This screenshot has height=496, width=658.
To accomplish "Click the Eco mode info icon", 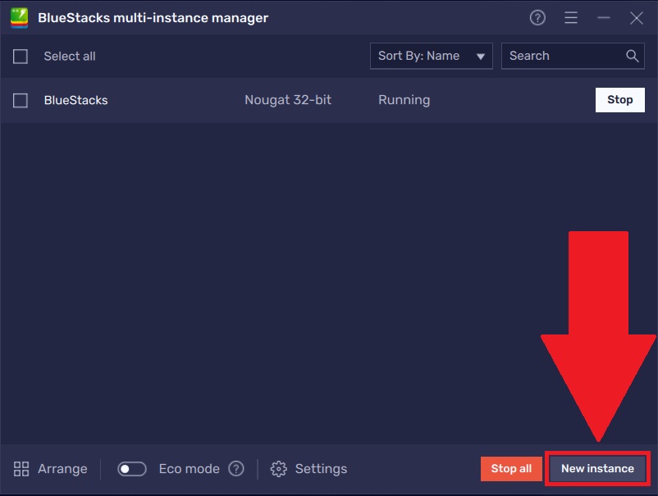I will click(x=236, y=468).
